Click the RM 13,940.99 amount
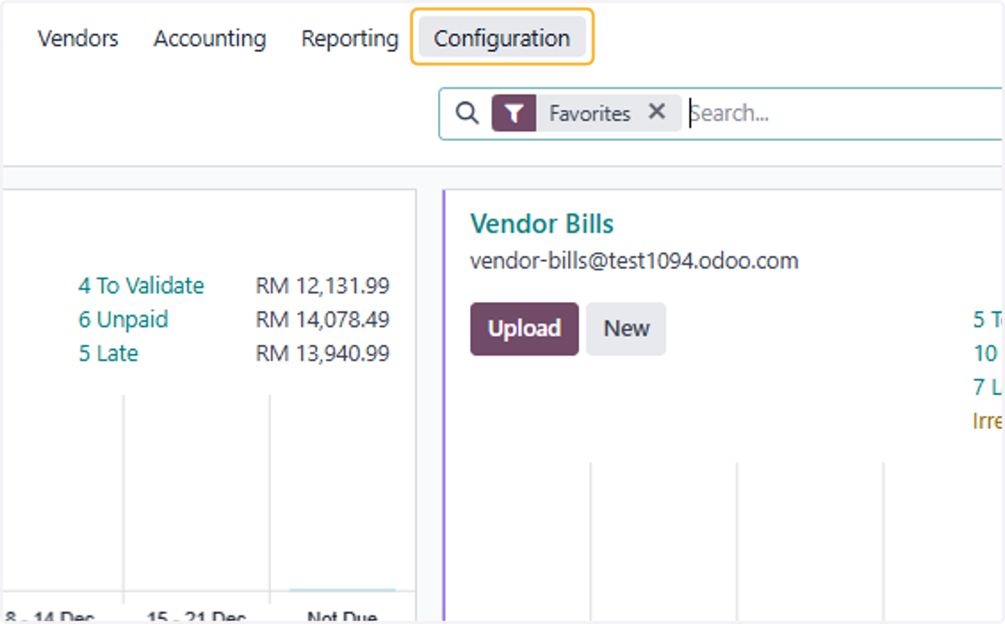The image size is (1005, 624). (x=322, y=354)
